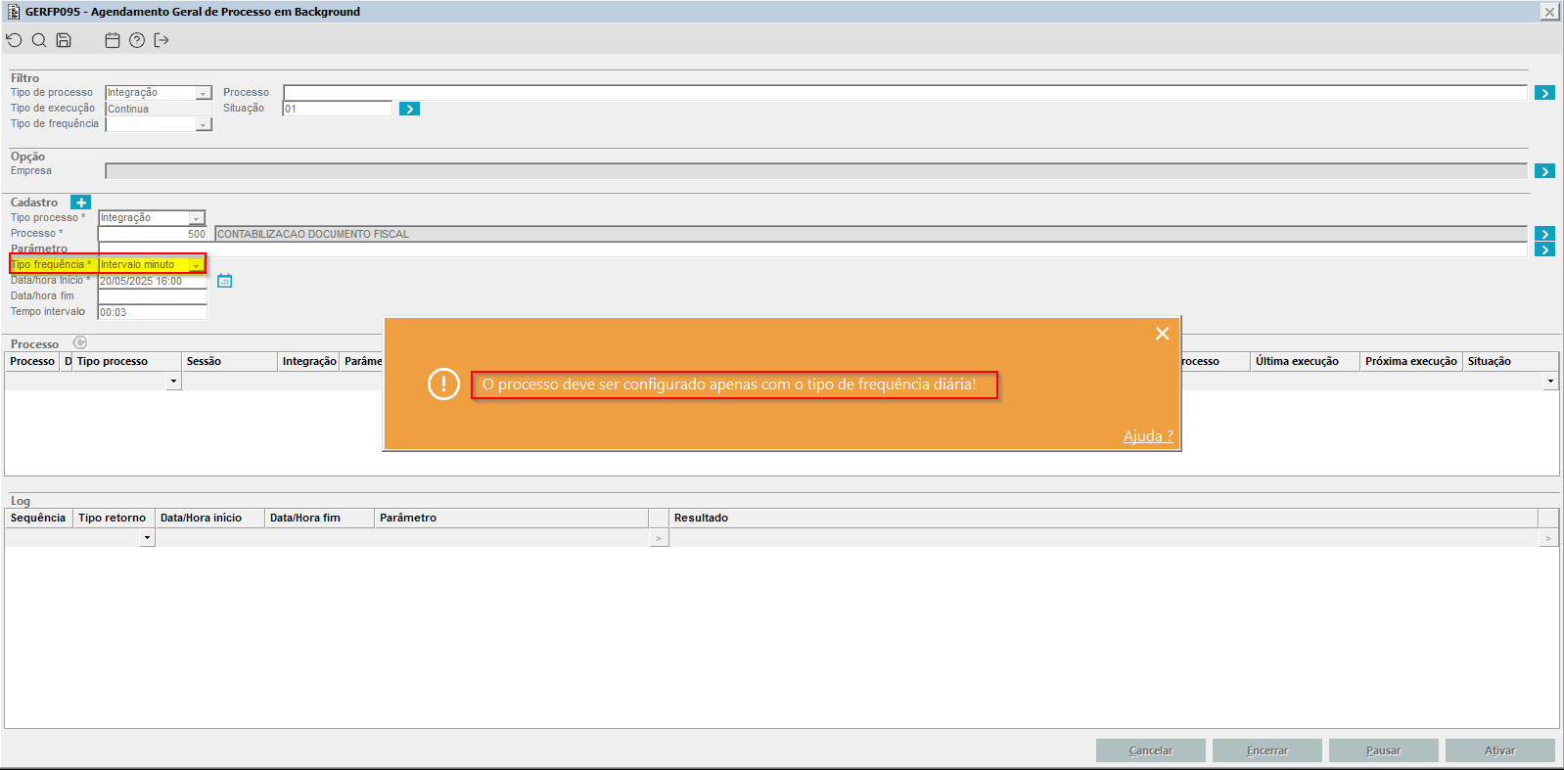Click the Tipo retorno column header
Screen dimensions: 1564x770
point(114,519)
